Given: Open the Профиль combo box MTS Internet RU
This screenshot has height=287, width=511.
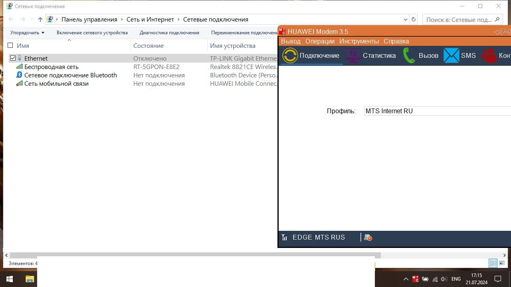Looking at the screenshot, I should coord(438,111).
